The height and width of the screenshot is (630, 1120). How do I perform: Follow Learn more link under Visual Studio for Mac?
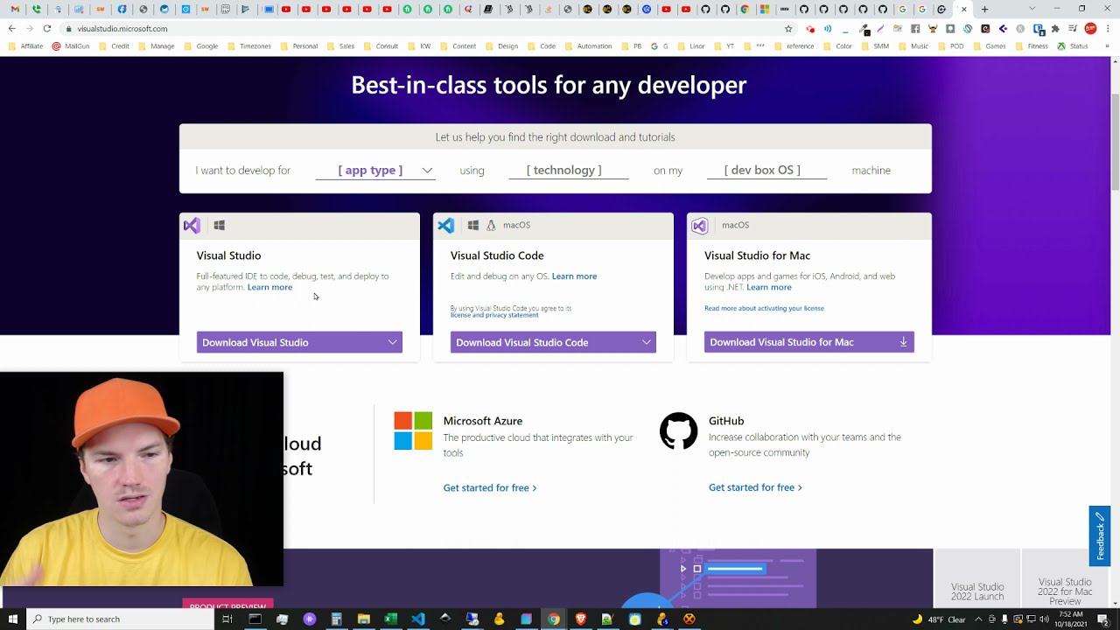(769, 287)
